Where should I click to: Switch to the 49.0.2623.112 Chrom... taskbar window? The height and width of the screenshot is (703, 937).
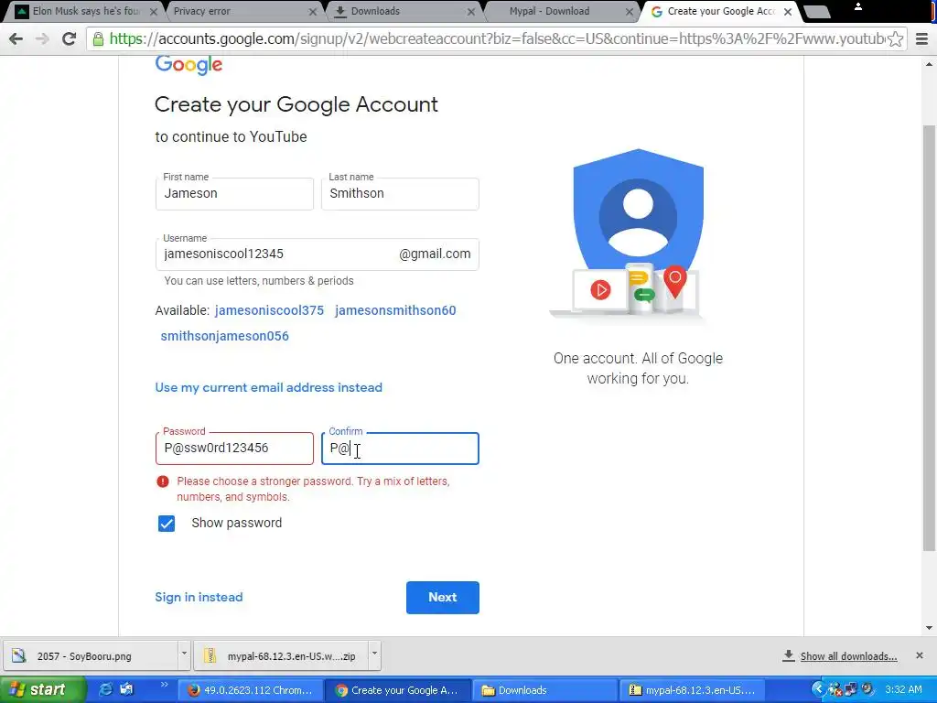point(252,690)
